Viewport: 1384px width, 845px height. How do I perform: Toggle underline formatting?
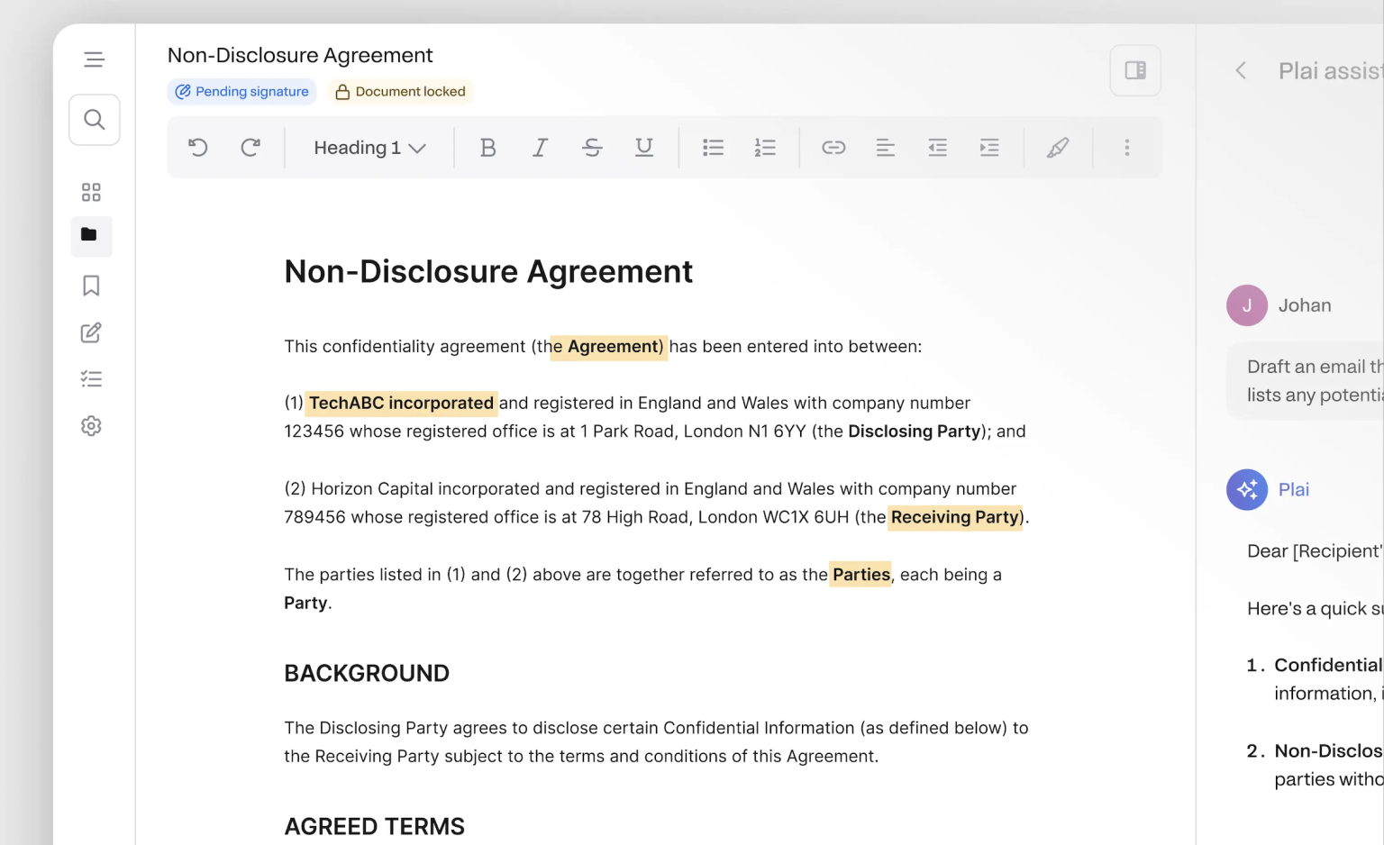coord(643,148)
